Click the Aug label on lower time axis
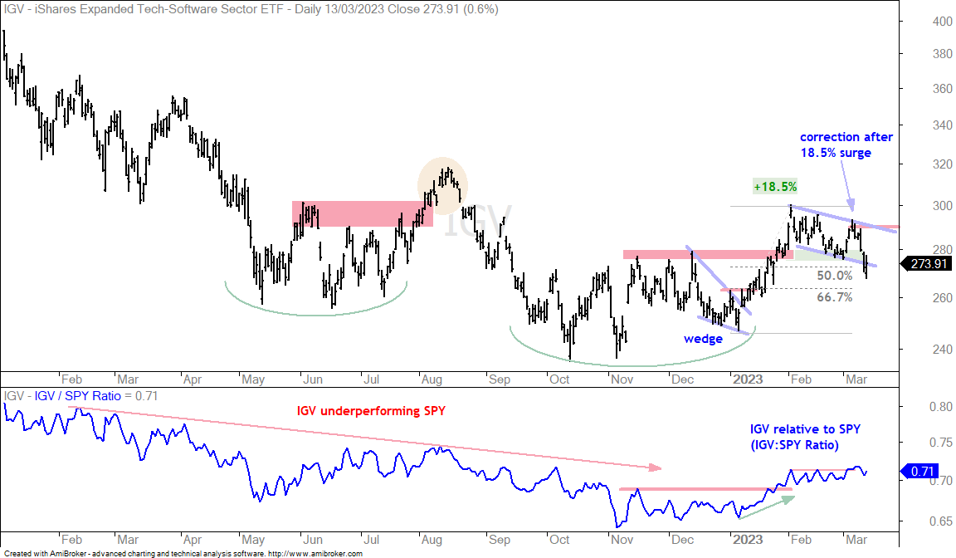956x558 pixels. (x=432, y=540)
